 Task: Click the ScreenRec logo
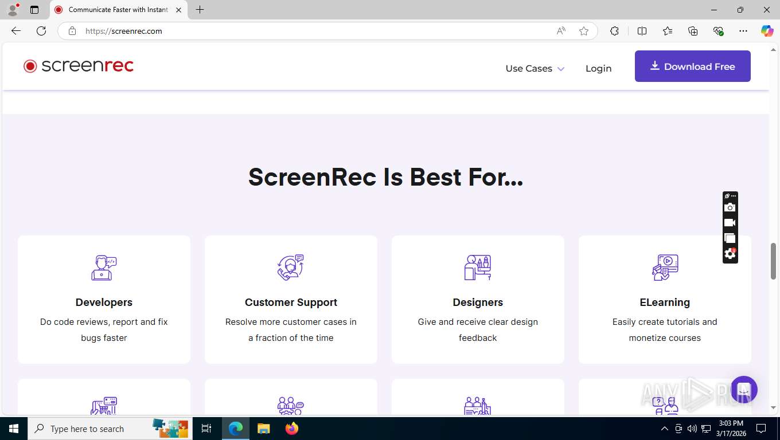79,66
